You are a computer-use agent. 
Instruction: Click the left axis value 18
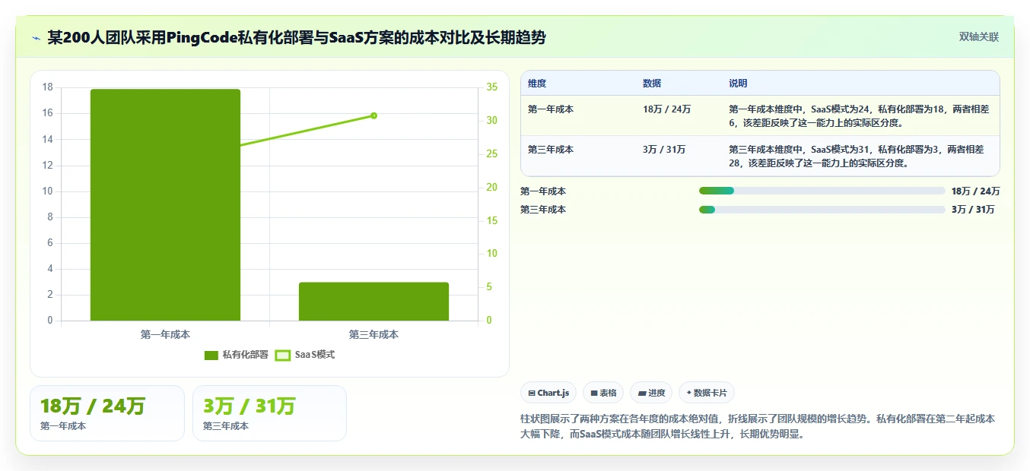pyautogui.click(x=47, y=87)
